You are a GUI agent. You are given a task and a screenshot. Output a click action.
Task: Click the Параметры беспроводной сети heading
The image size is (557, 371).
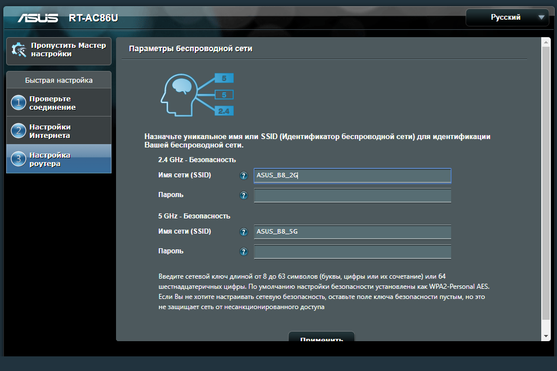point(191,48)
